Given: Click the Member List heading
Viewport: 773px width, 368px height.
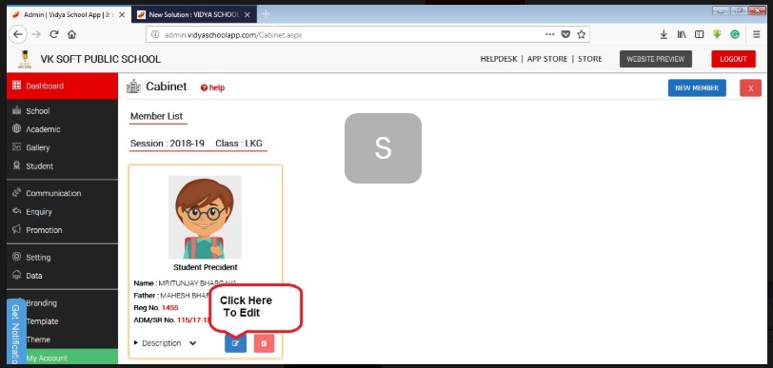Looking at the screenshot, I should [x=156, y=116].
